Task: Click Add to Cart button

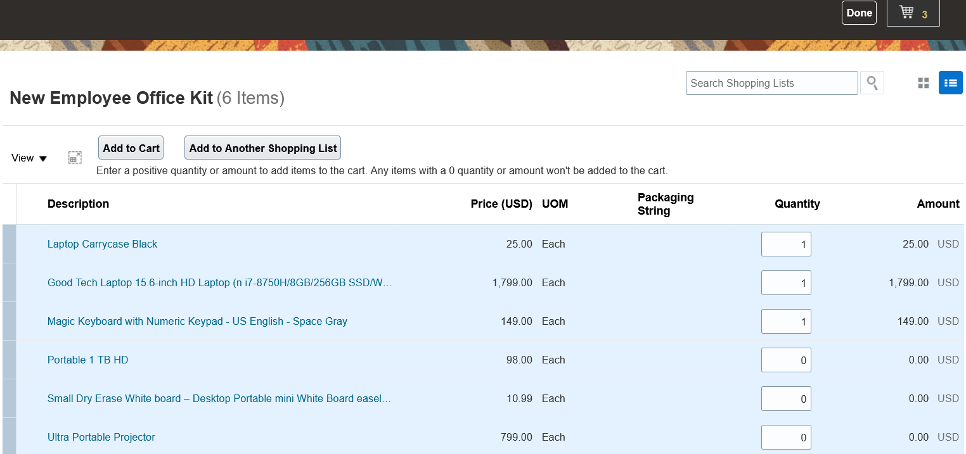Action: pyautogui.click(x=131, y=148)
